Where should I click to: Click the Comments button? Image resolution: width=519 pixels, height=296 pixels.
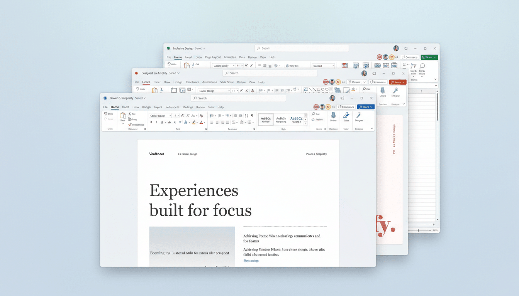(x=346, y=107)
